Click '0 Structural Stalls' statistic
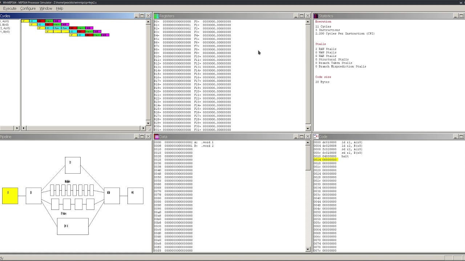This screenshot has width=465, height=261. point(332,59)
